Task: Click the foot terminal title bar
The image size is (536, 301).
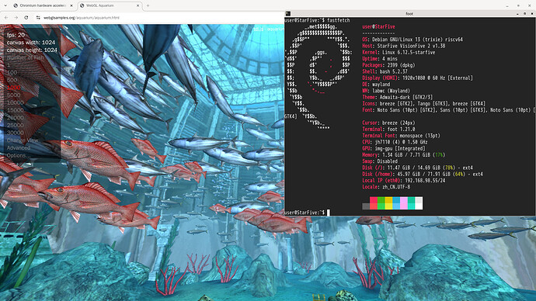Action: coord(409,14)
